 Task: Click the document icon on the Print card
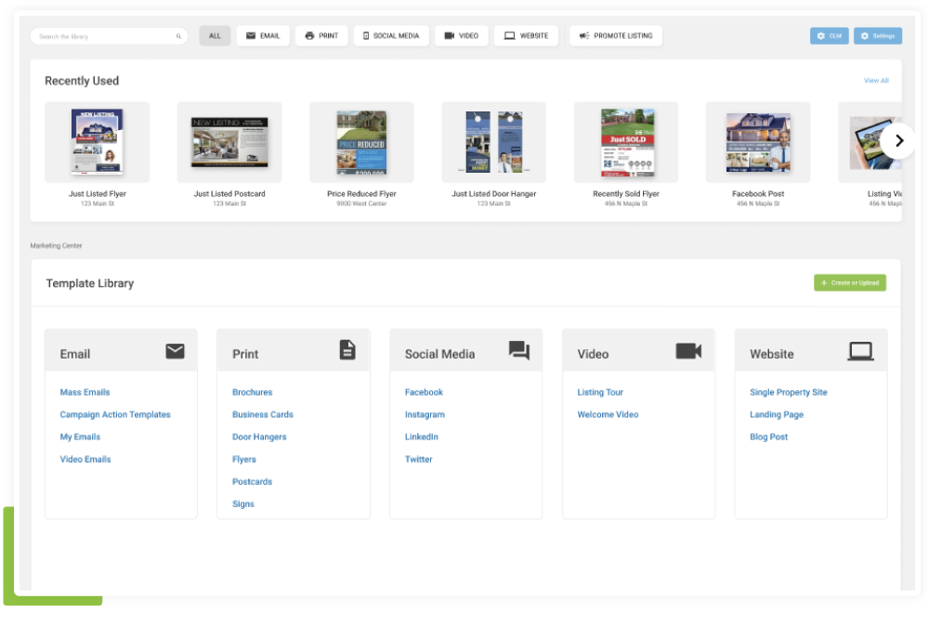[347, 350]
